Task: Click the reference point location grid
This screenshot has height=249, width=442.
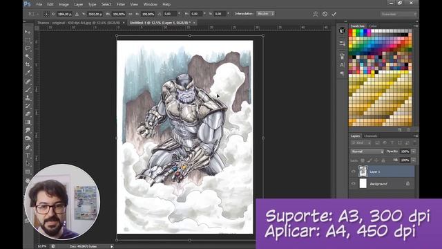Action: [x=46, y=14]
